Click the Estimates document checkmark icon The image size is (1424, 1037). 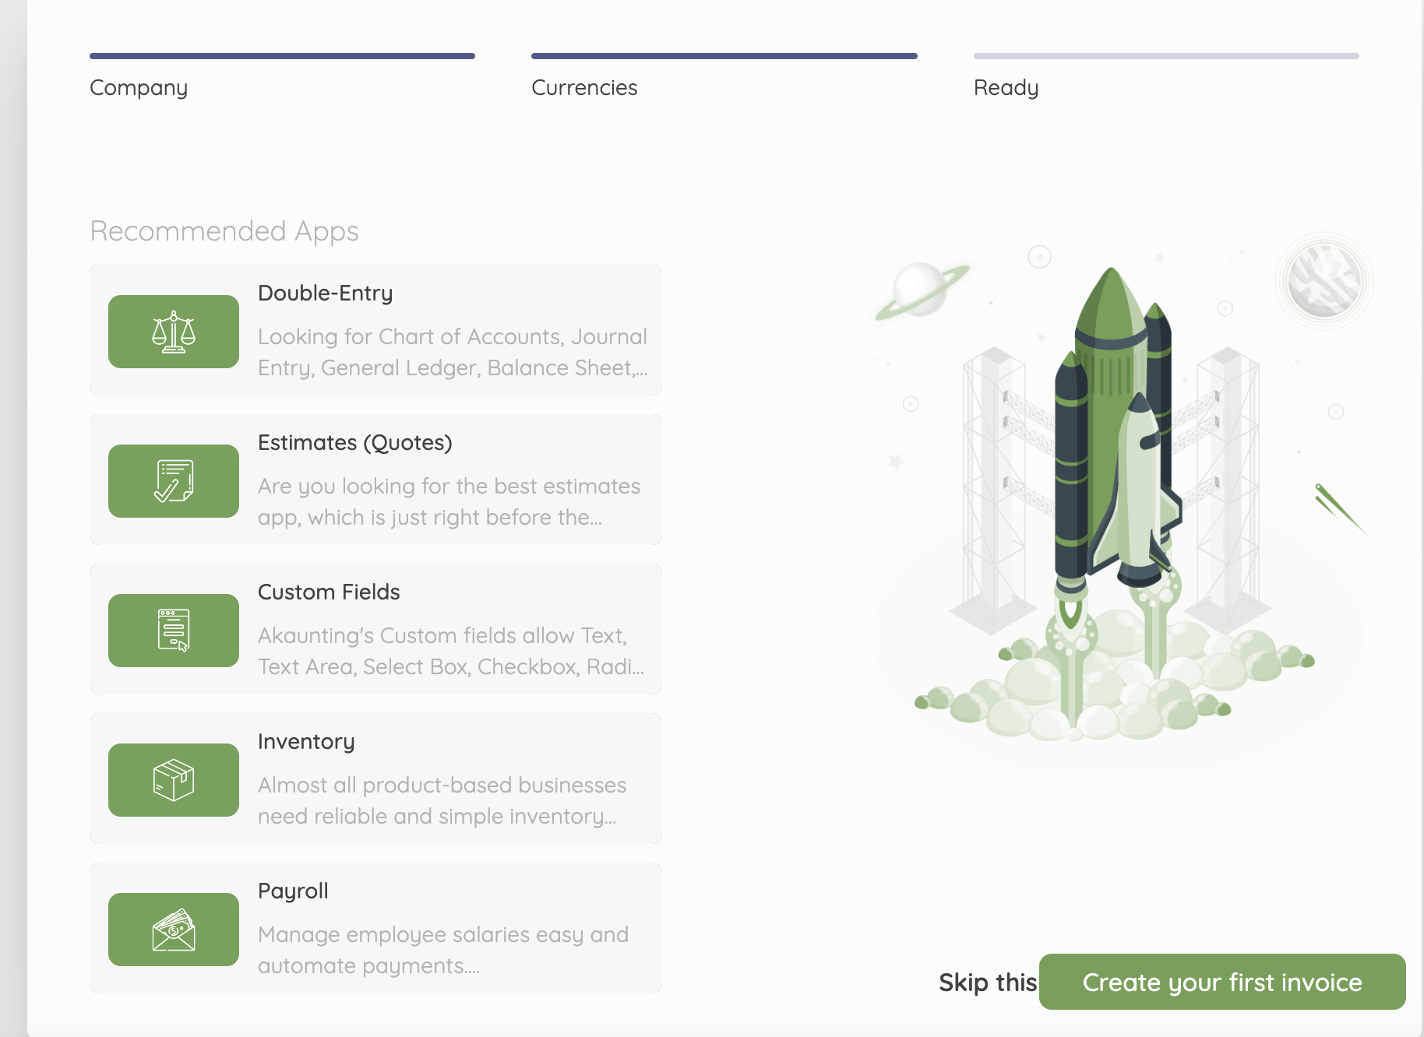173,481
